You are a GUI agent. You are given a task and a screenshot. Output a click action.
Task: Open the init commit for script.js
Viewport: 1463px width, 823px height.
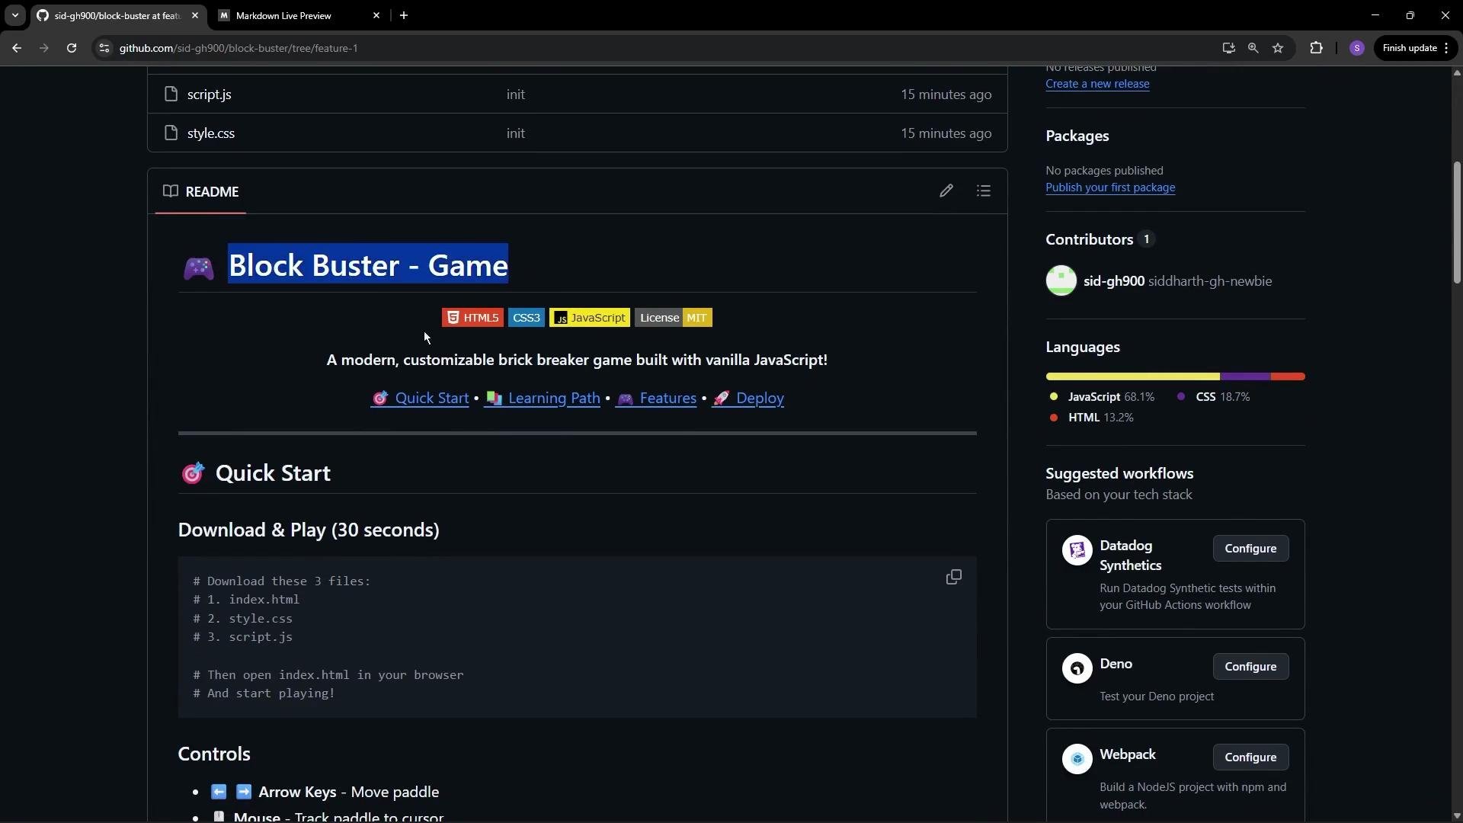[516, 94]
